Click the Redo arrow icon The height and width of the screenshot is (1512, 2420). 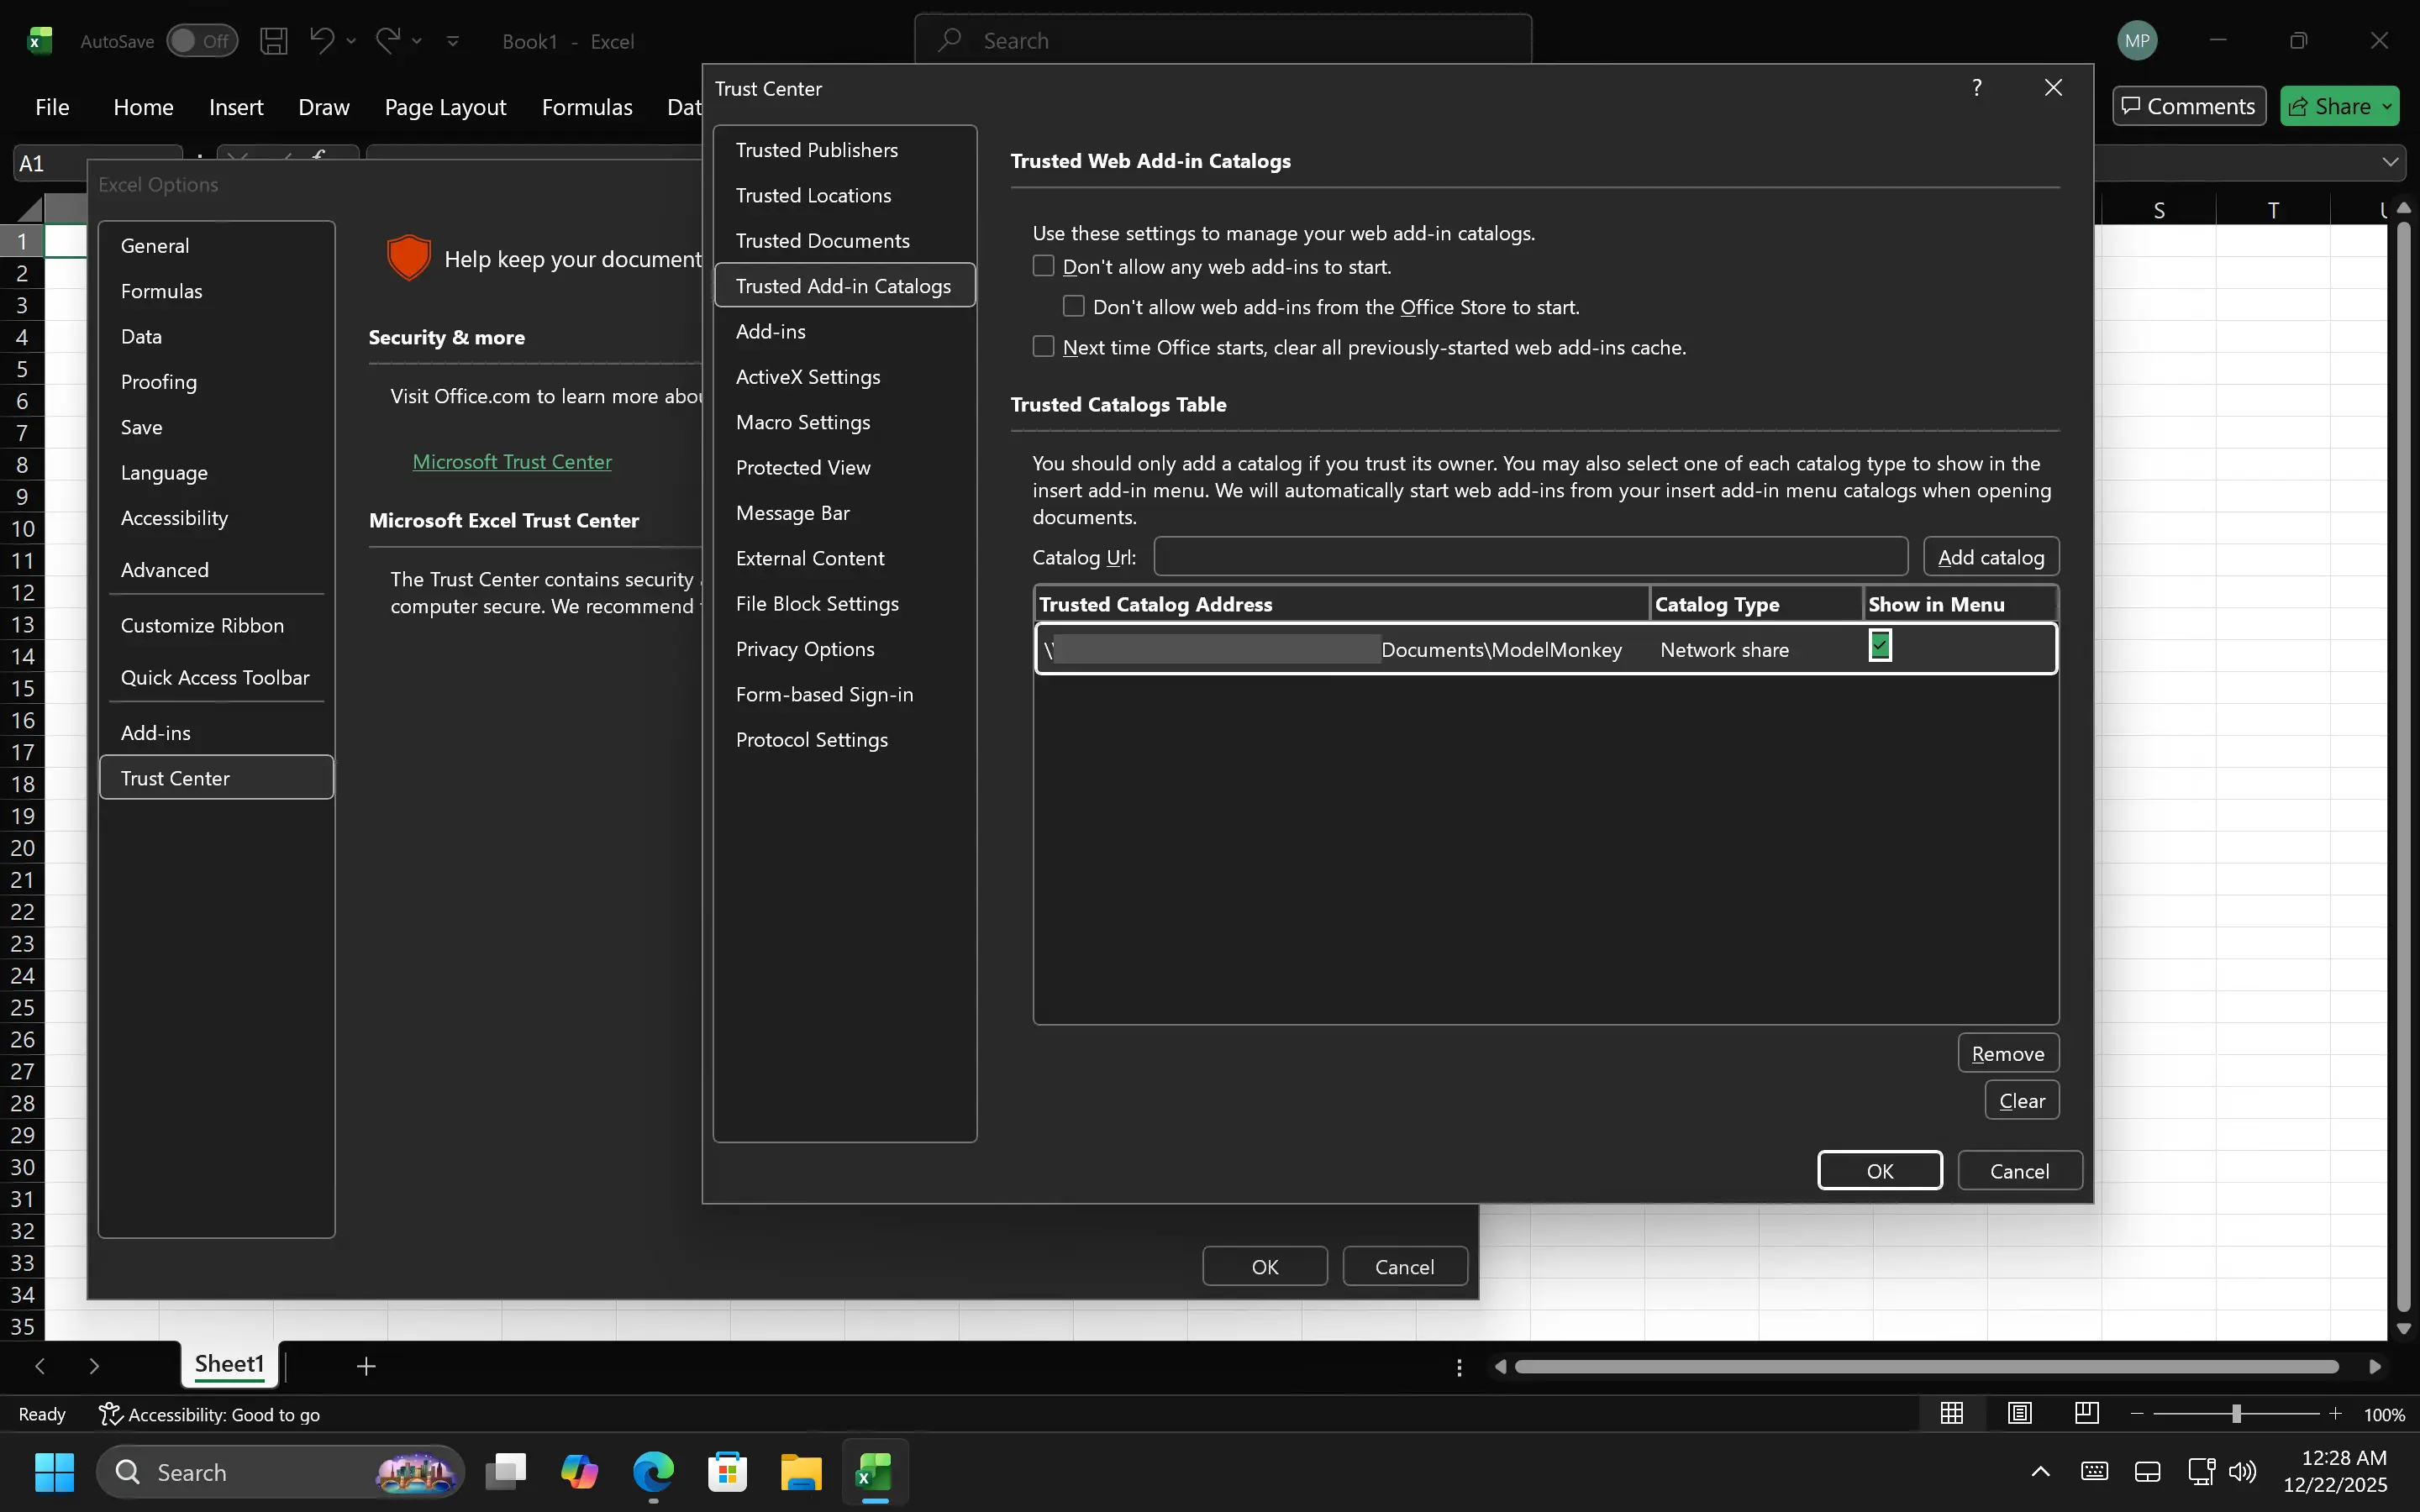click(387, 41)
